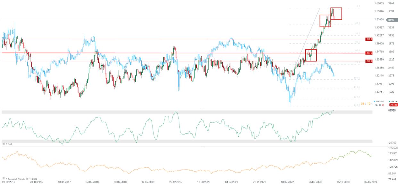
Task: Click the 135.573 value on seasonal axis
Action: [393, 148]
